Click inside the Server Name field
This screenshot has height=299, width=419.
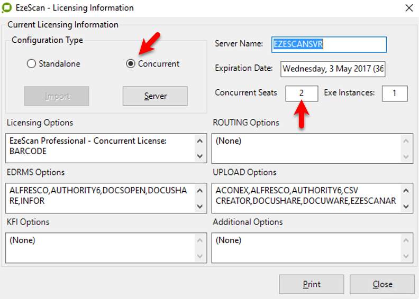(329, 44)
